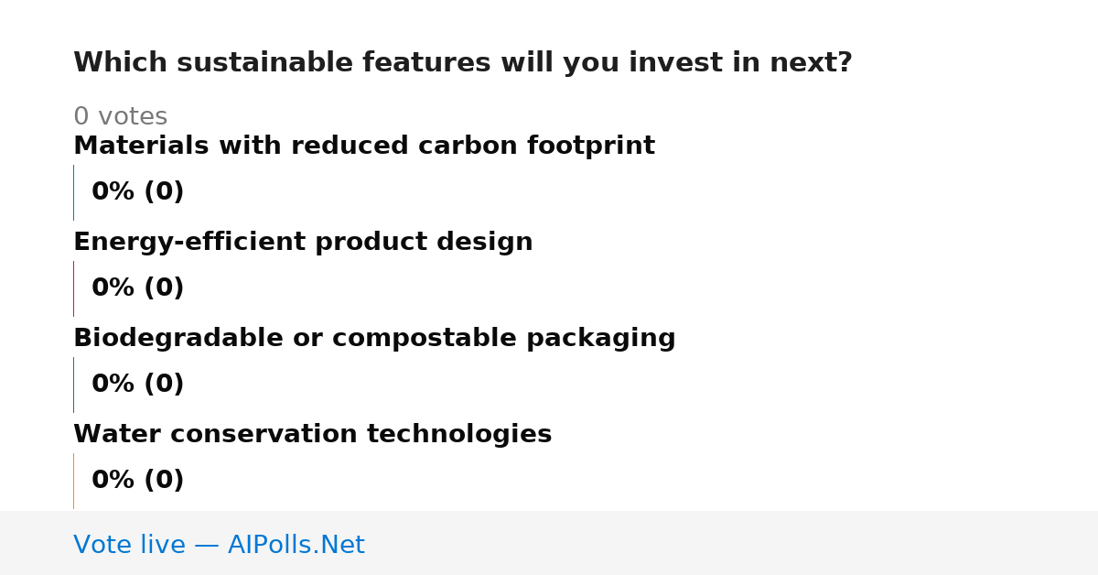Click the '0%' percentage under Energy-efficient option
This screenshot has height=575, width=1098.
(113, 288)
